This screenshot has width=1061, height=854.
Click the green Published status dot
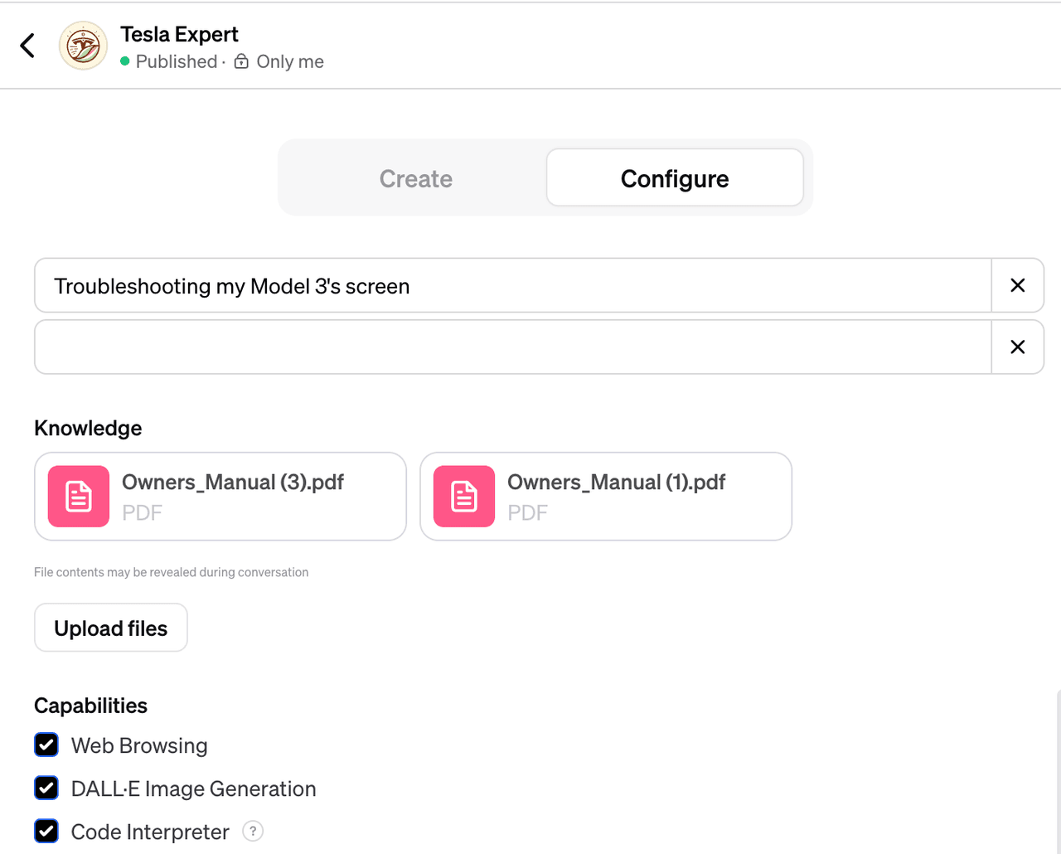coord(125,61)
